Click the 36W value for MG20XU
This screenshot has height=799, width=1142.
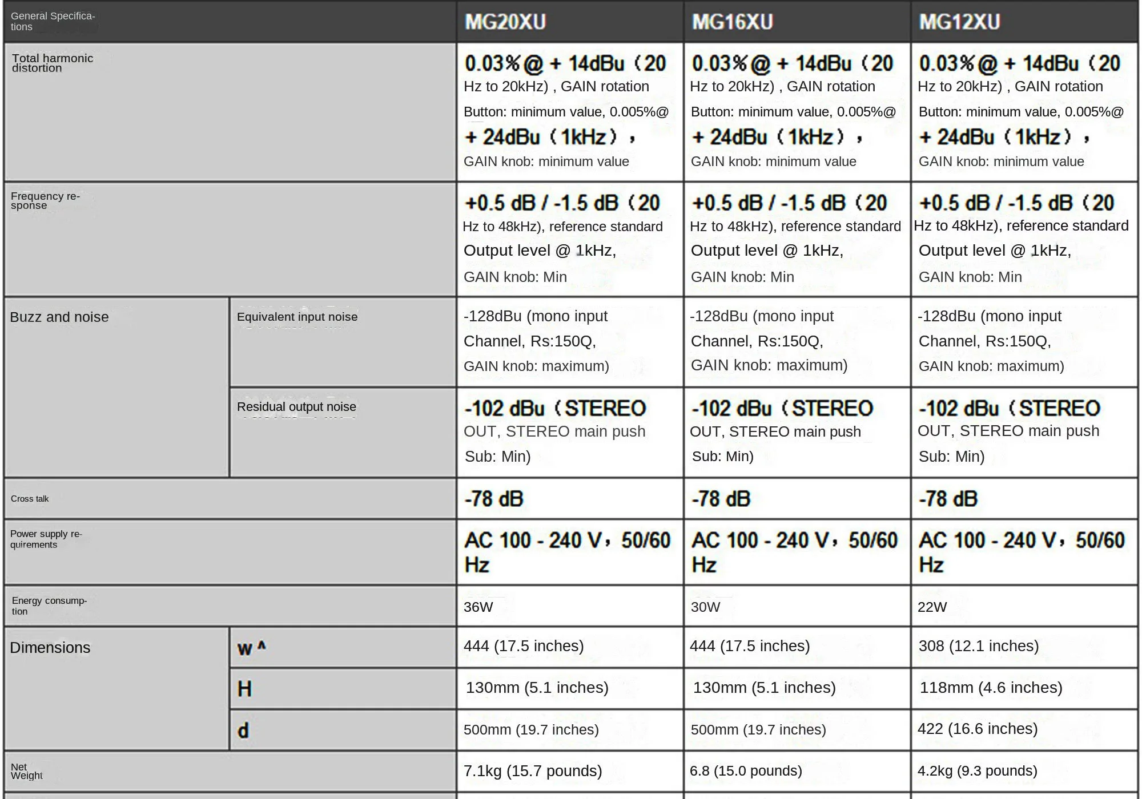[x=478, y=607]
